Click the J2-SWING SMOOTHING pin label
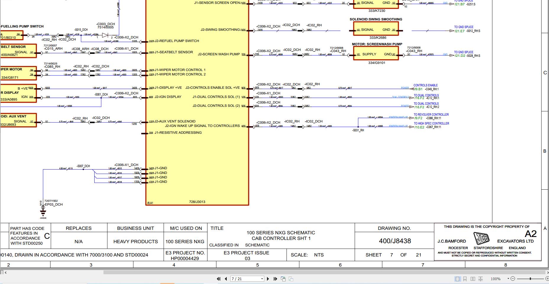This screenshot has width=549, height=284. pos(220,30)
